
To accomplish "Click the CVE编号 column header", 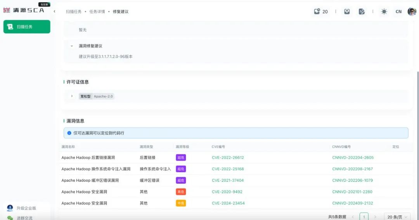I will 218,147.
